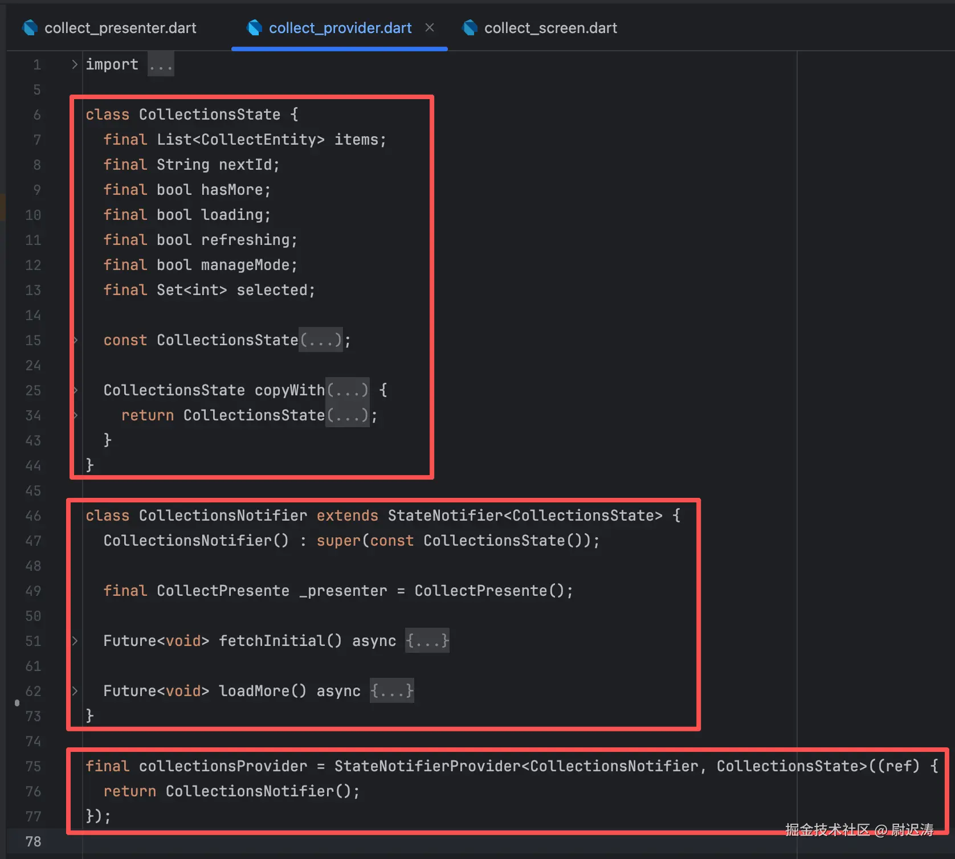
Task: Expand the fold arrow beside copyWith on line 25
Action: point(75,390)
